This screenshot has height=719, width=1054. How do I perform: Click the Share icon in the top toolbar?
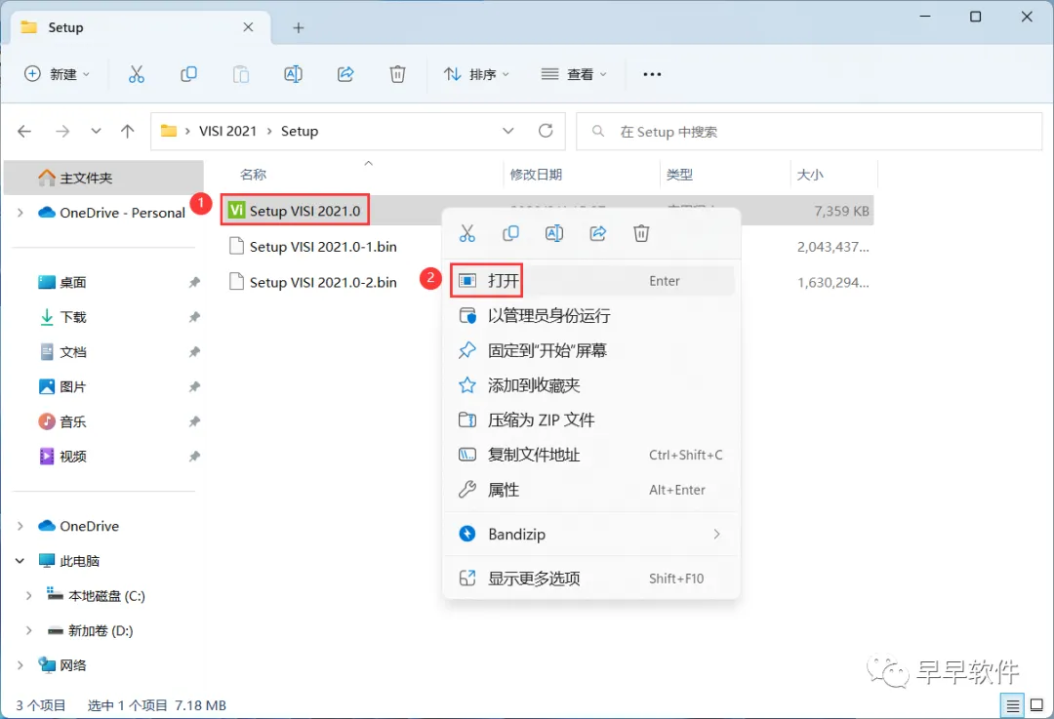[x=345, y=74]
